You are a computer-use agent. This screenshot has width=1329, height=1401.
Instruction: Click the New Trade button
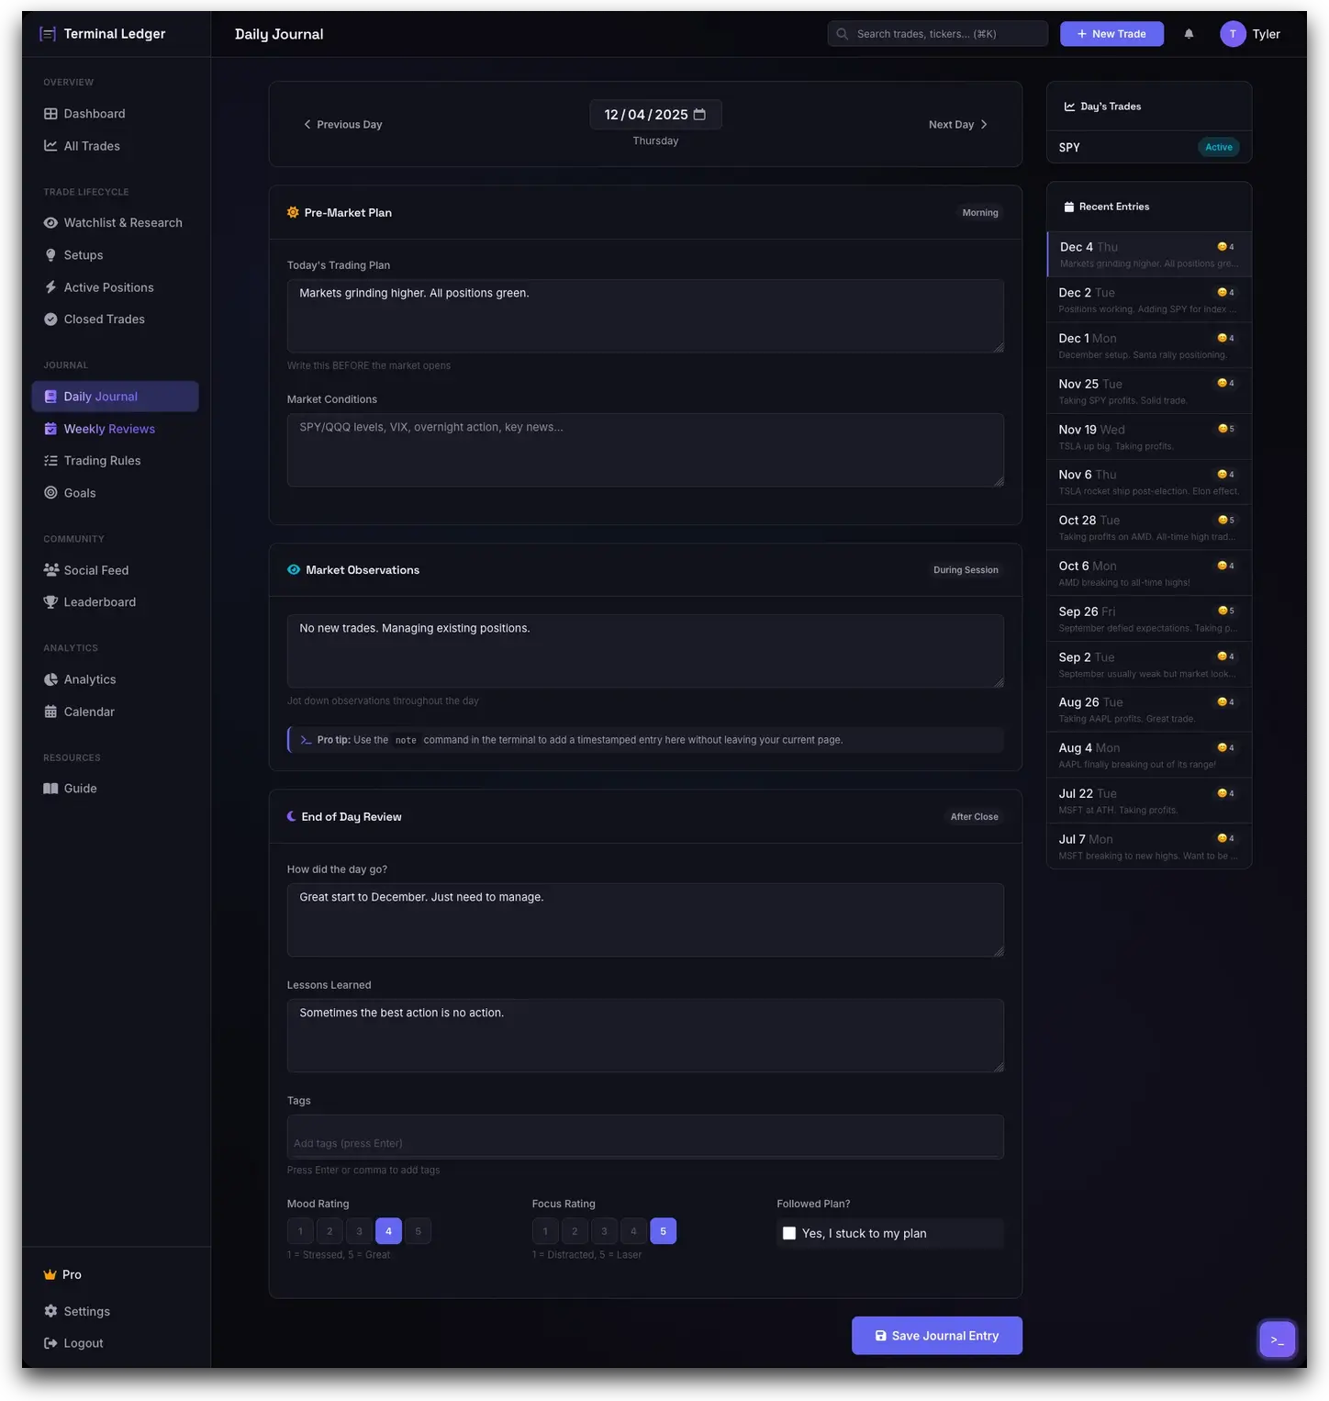1111,33
